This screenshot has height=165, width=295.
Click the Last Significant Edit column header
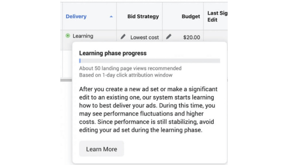pos(217,16)
